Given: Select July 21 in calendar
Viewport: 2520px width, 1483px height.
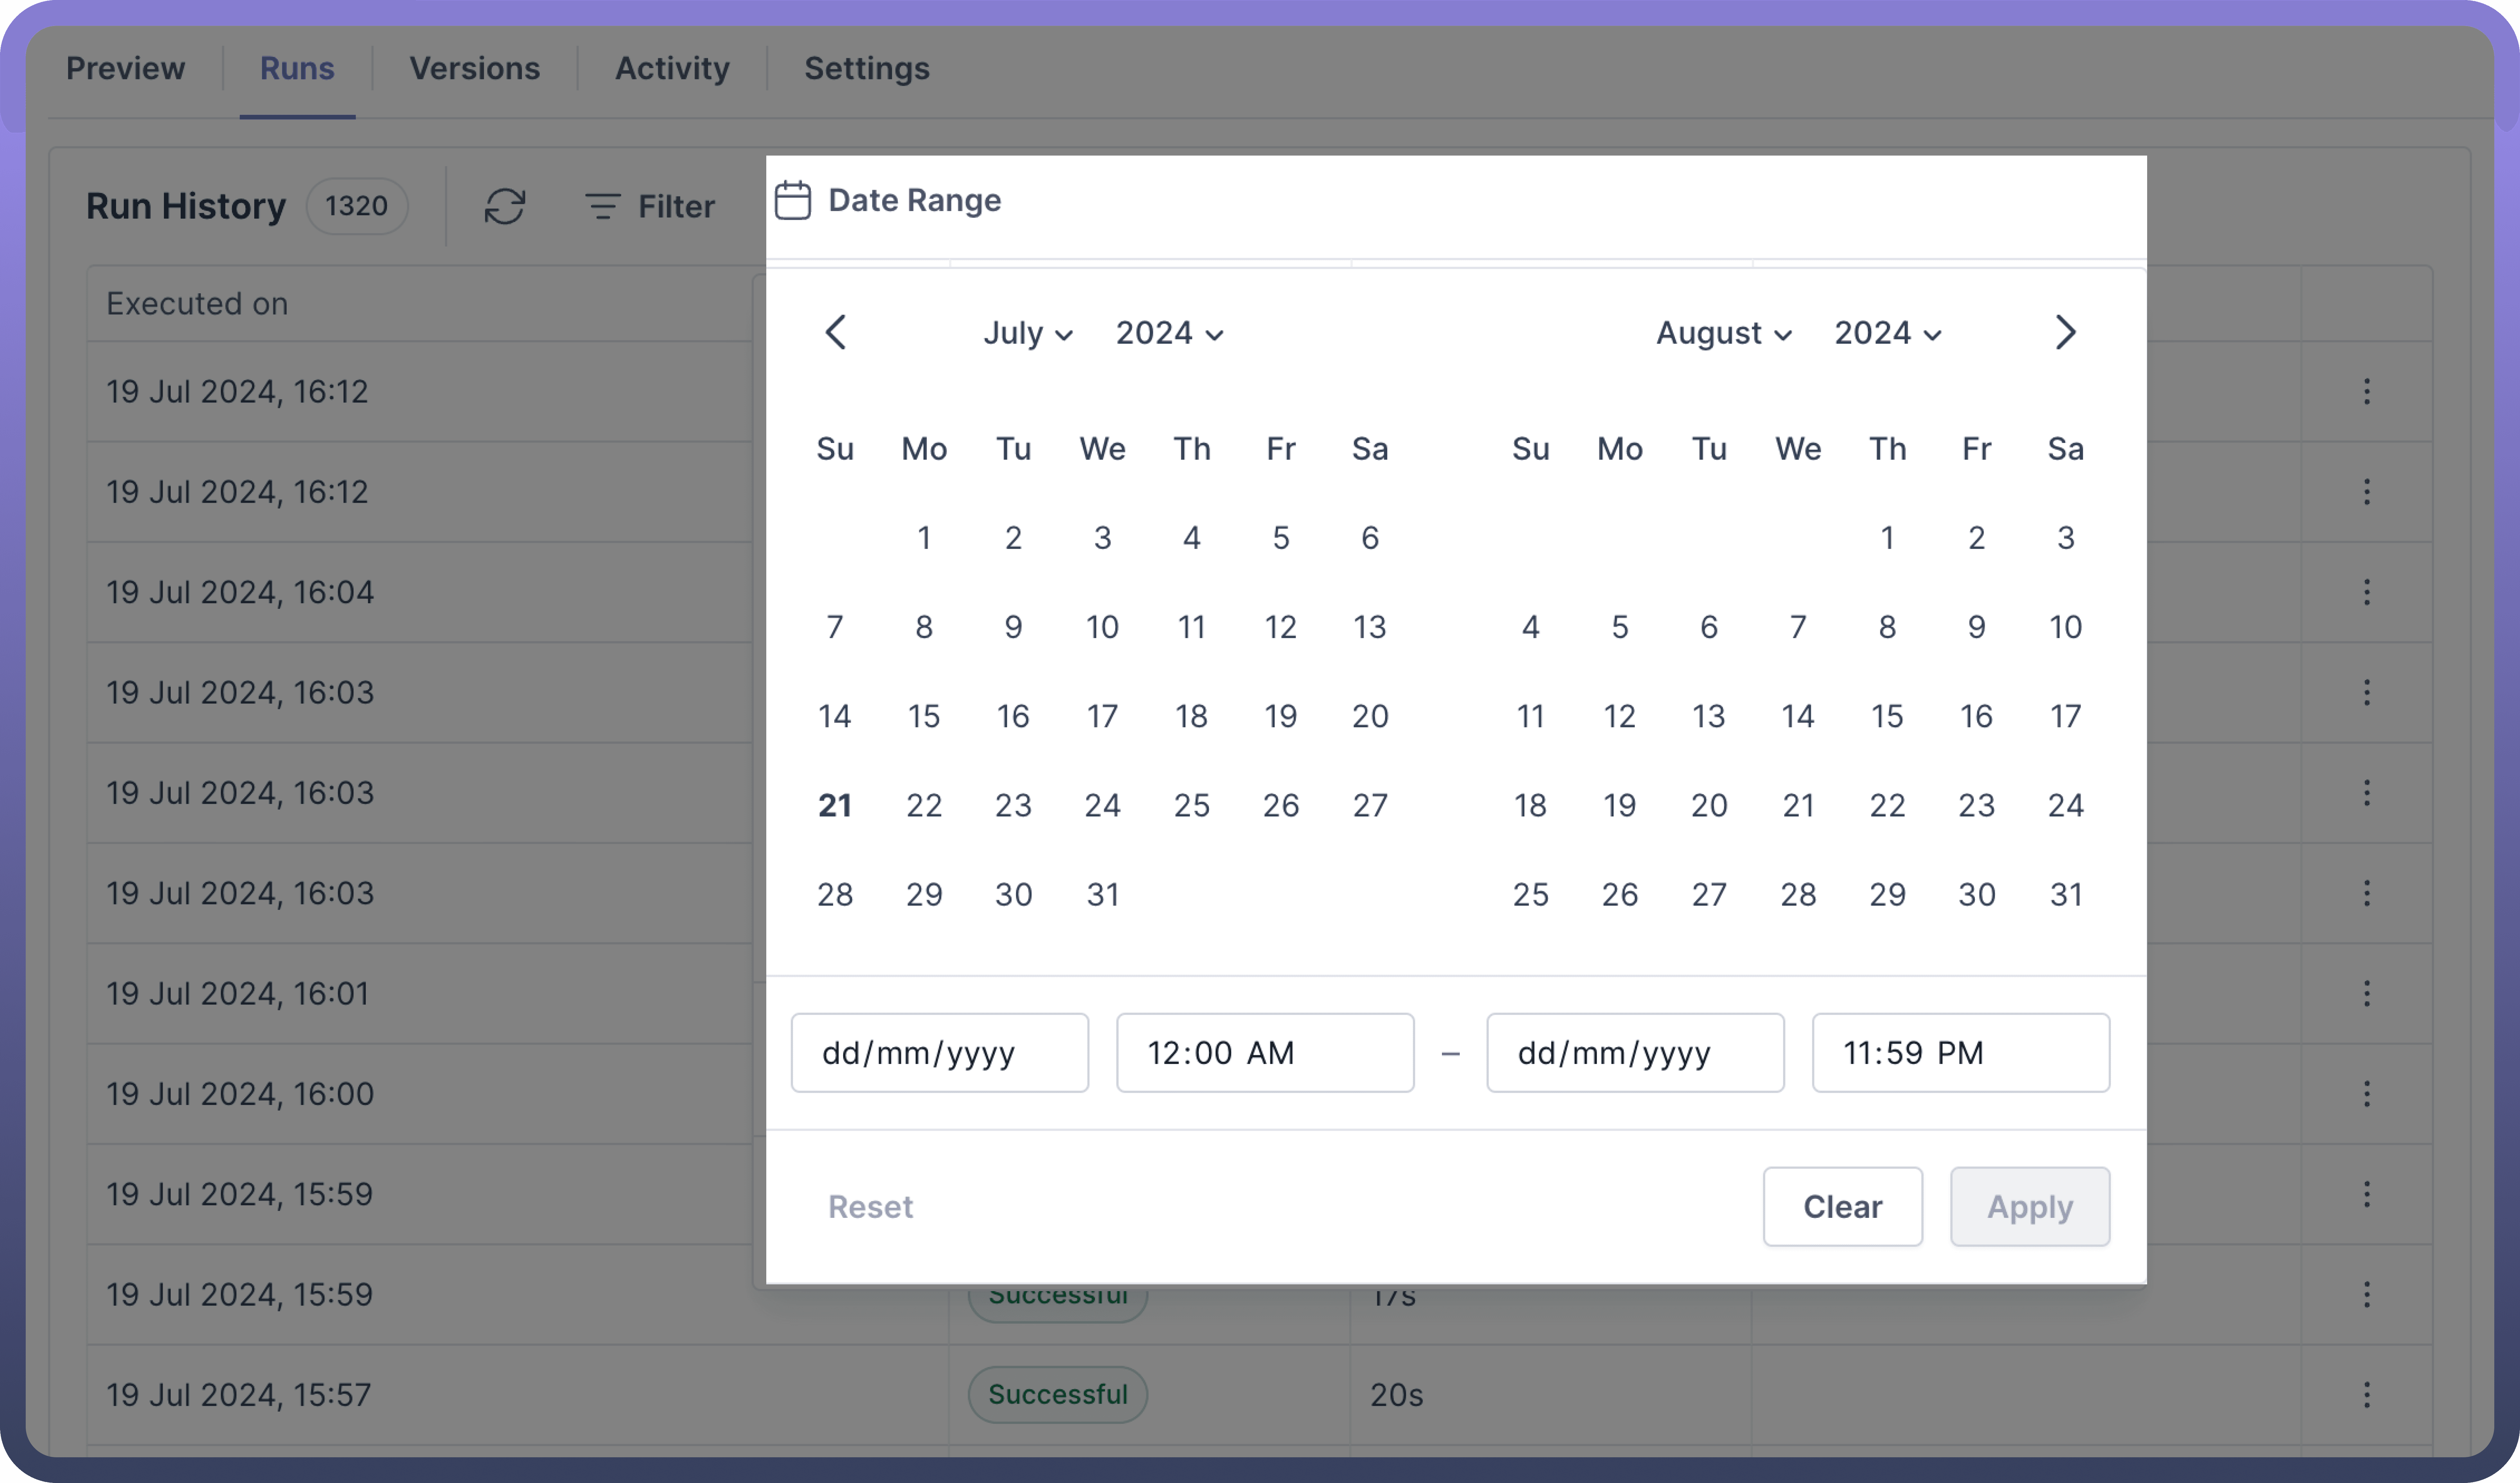Looking at the screenshot, I should [x=835, y=805].
